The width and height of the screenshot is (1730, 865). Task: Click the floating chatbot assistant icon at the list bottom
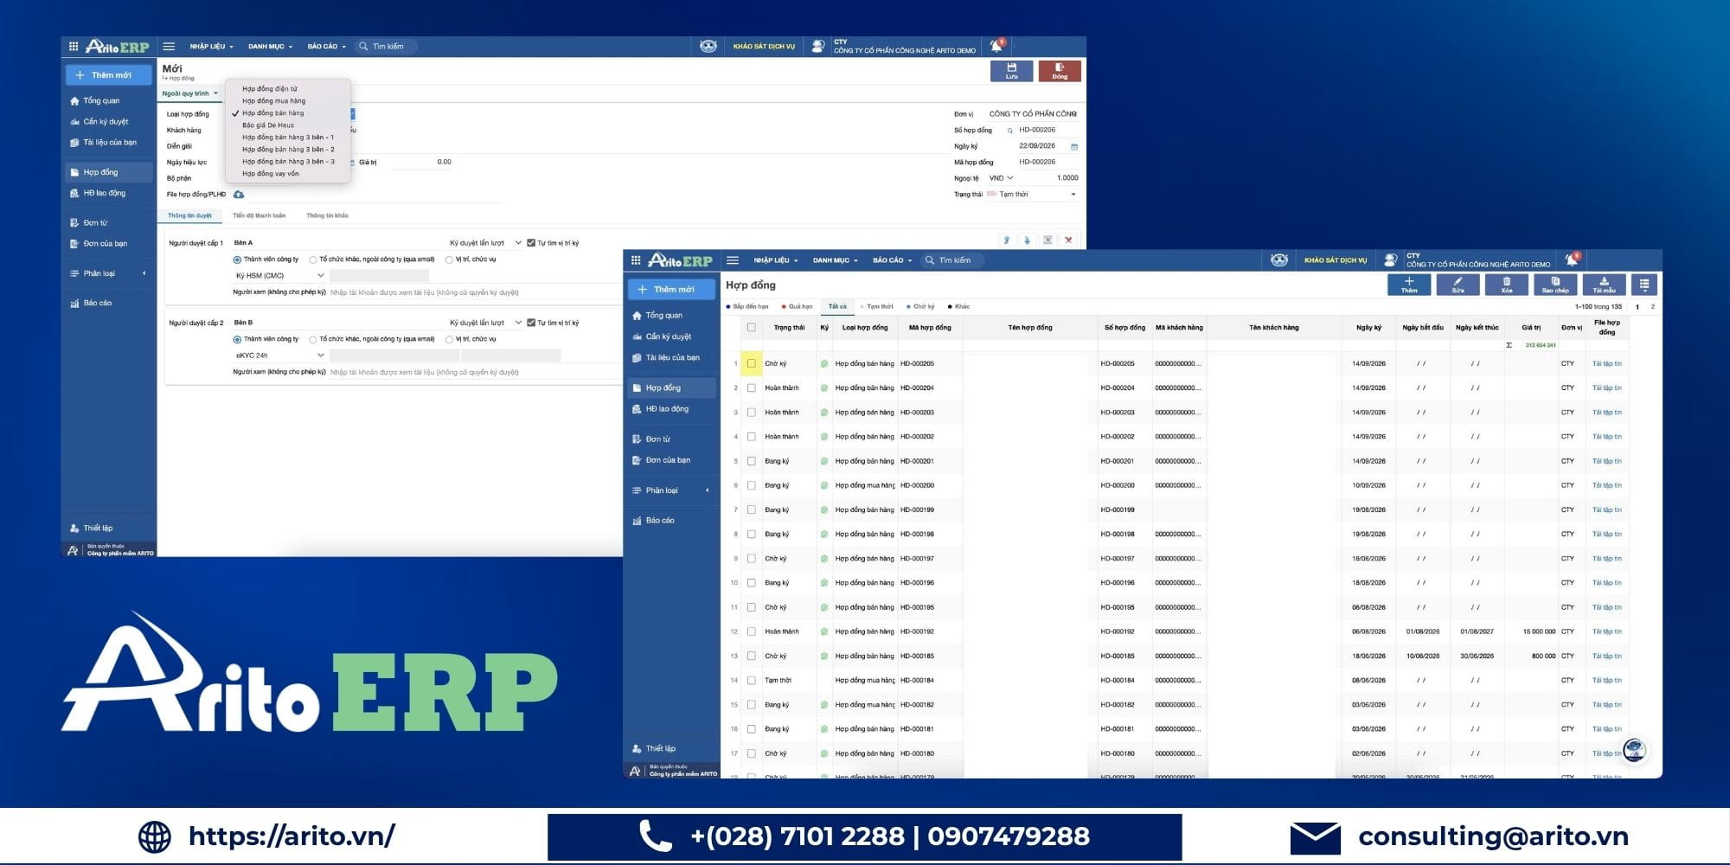(1634, 750)
